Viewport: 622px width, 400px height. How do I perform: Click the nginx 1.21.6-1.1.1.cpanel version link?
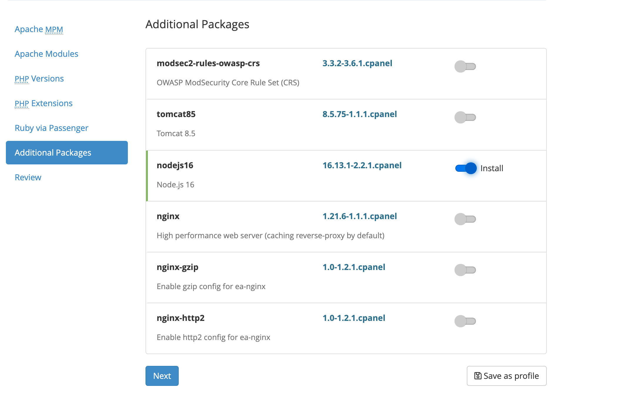[x=360, y=216]
